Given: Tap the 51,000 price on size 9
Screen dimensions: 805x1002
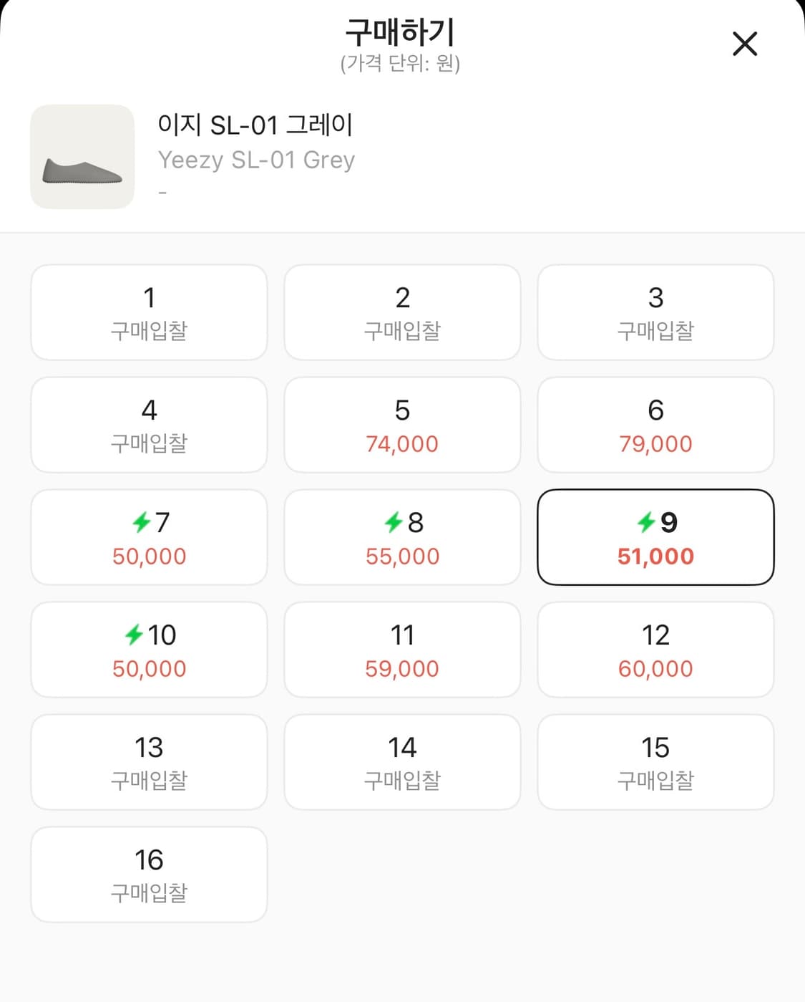Looking at the screenshot, I should pos(655,557).
